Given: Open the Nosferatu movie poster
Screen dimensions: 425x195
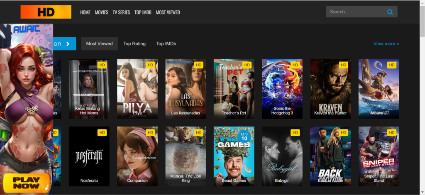Looking at the screenshot, I should pyautogui.click(x=89, y=156).
